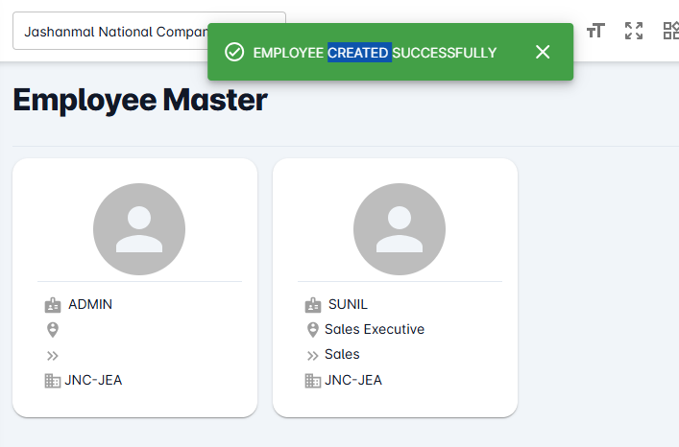Screen dimensions: 679x447
Task: Click the Sales Executive designation text
Action: pyautogui.click(x=375, y=330)
